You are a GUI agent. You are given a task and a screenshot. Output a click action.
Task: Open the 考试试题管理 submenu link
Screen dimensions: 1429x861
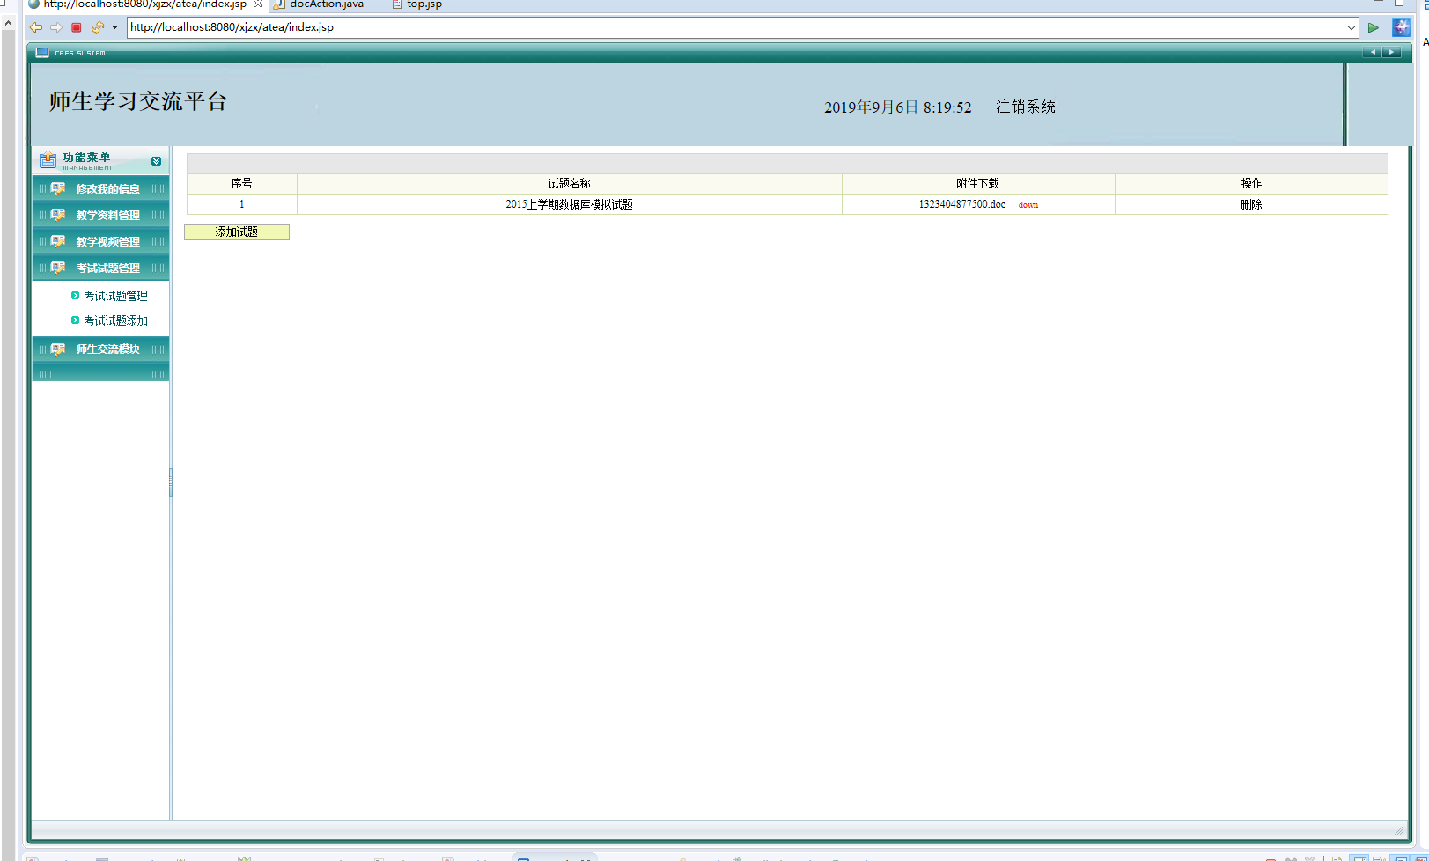pos(115,296)
